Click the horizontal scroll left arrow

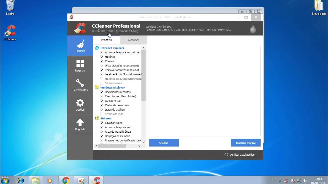(x=96, y=146)
